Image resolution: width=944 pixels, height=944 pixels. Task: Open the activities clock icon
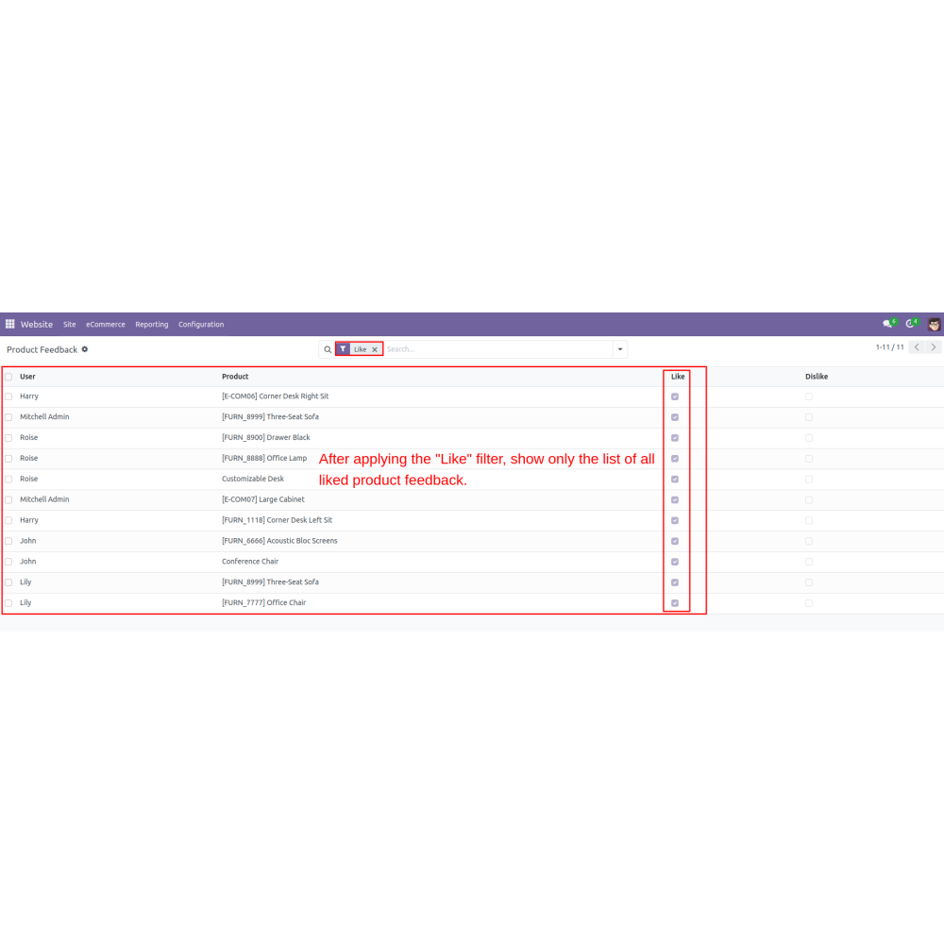click(911, 323)
